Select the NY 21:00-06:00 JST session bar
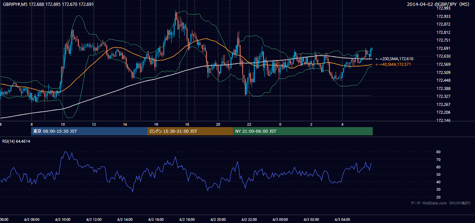This screenshot has width=475, height=223. coord(303,131)
